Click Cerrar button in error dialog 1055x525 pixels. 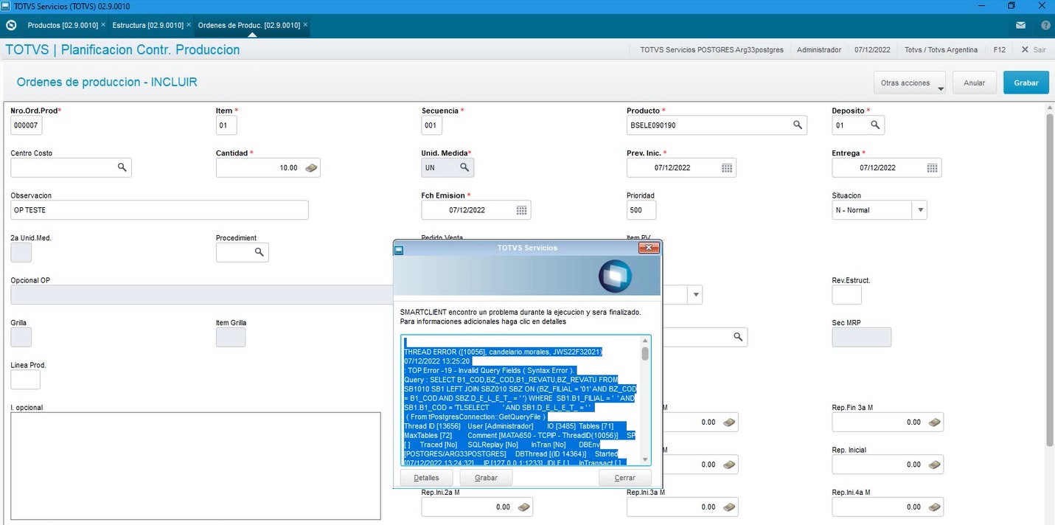tap(625, 478)
